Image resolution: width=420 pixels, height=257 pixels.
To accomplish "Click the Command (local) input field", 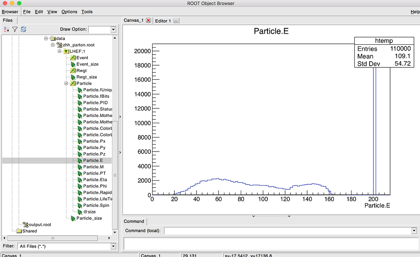I will (287, 231).
